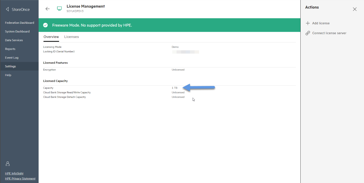Image resolution: width=364 pixels, height=183 pixels.
Task: Go back with the left arrow icon
Action: (x=47, y=9)
